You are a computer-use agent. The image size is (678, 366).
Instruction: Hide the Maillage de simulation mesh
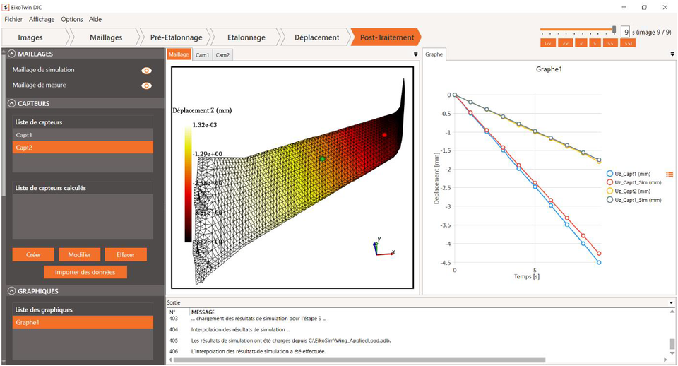[x=147, y=70]
